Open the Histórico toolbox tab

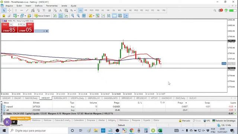tap(36, 120)
